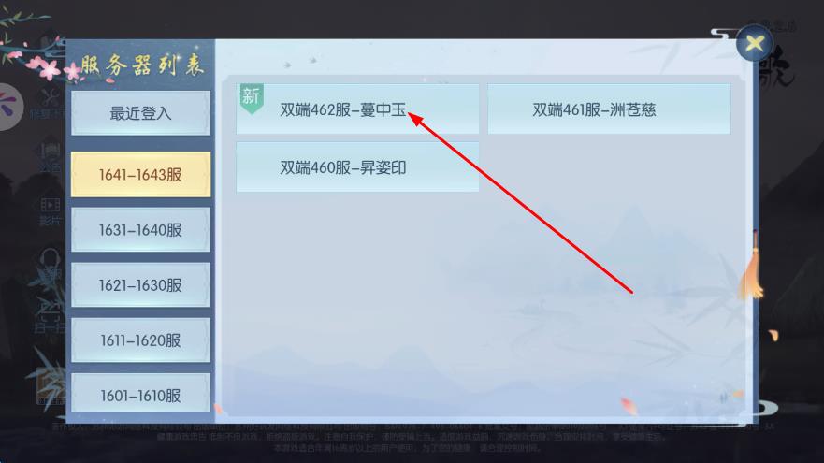Switch to the 1631–1640服 server group
Image resolution: width=824 pixels, height=463 pixels.
[x=141, y=230]
